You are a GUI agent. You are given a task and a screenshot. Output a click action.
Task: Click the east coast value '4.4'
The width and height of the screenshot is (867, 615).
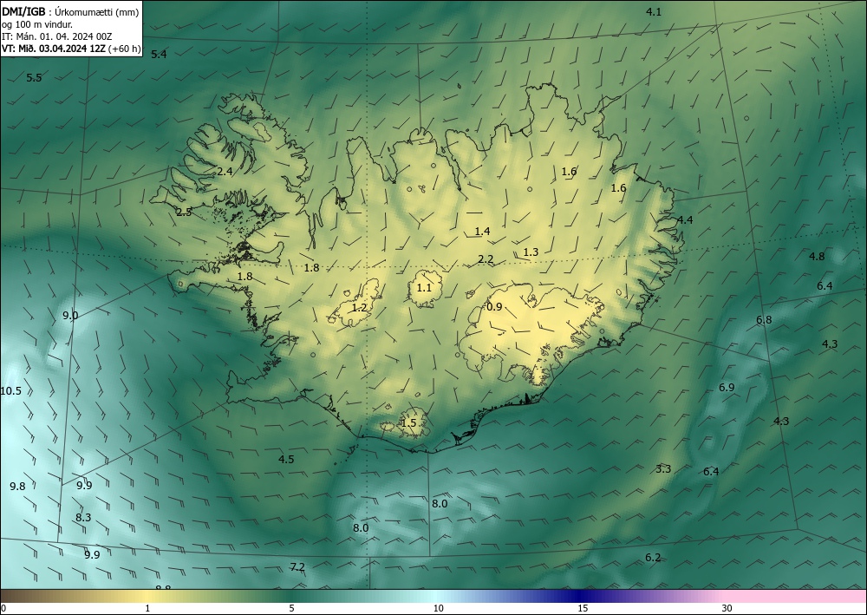click(685, 220)
